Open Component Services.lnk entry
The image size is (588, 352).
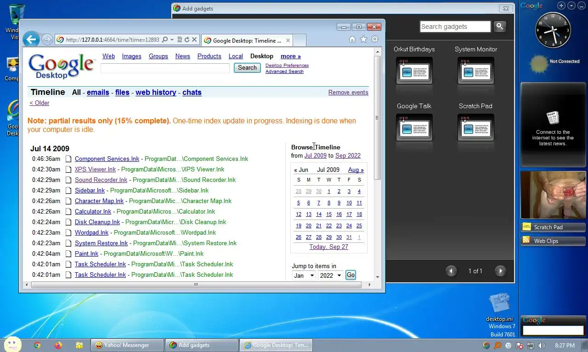(107, 159)
